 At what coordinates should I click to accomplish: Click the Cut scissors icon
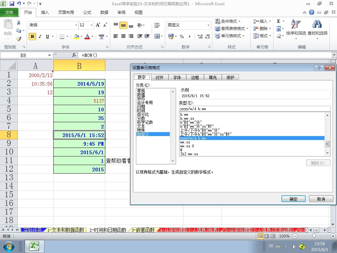[19, 22]
